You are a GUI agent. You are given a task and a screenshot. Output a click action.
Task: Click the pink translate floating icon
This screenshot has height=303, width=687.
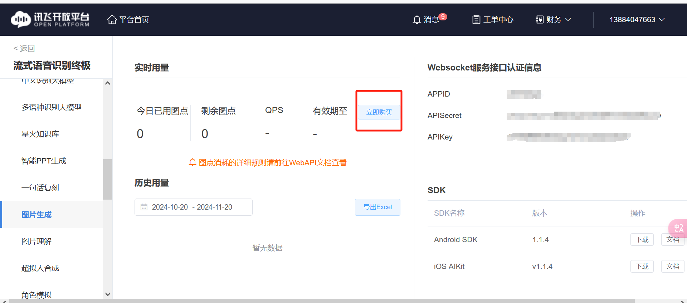click(678, 228)
